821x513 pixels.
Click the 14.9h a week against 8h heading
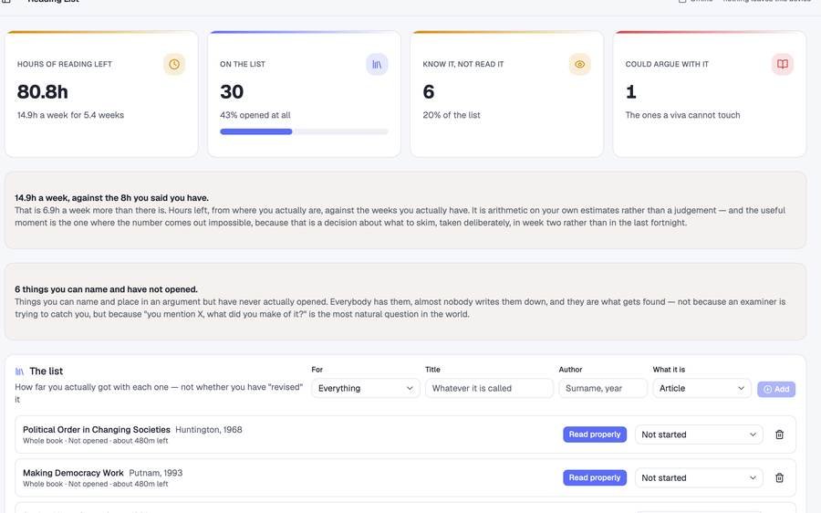(x=111, y=198)
